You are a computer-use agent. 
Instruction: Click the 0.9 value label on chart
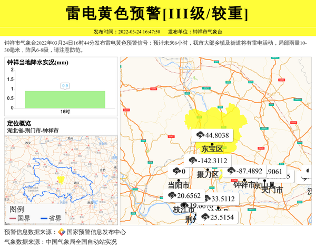click(x=65, y=86)
